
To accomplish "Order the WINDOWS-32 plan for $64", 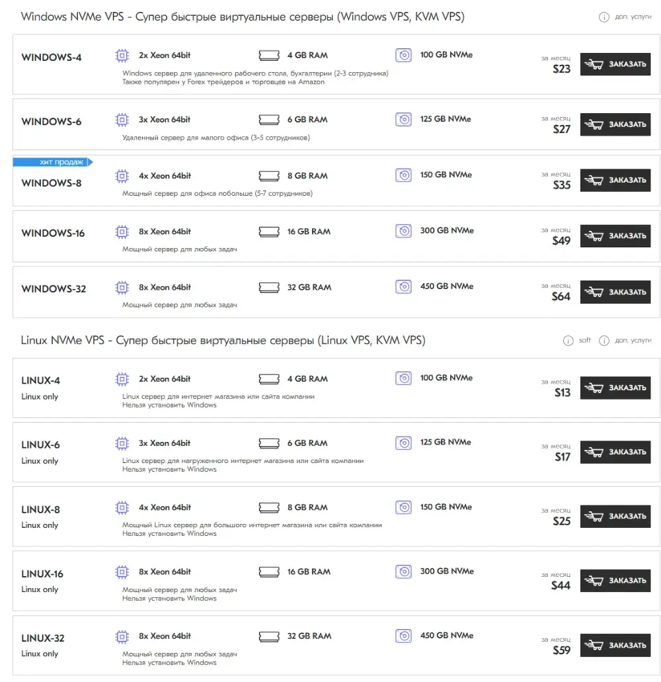I will click(615, 292).
